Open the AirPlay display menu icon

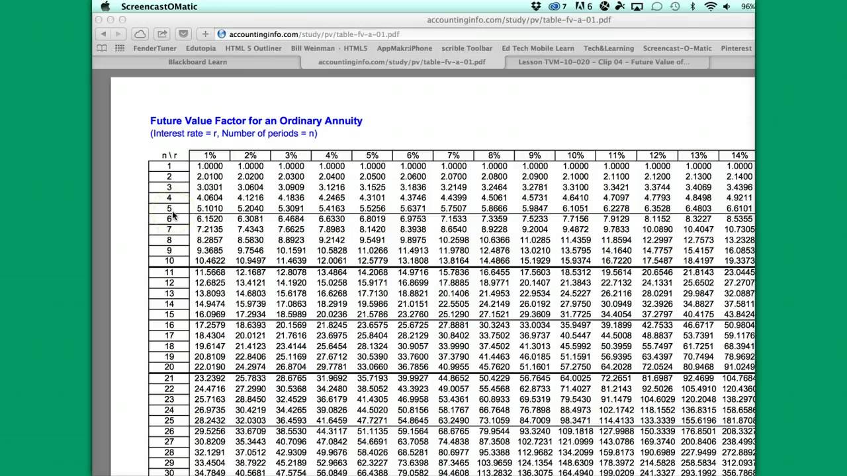tap(637, 7)
